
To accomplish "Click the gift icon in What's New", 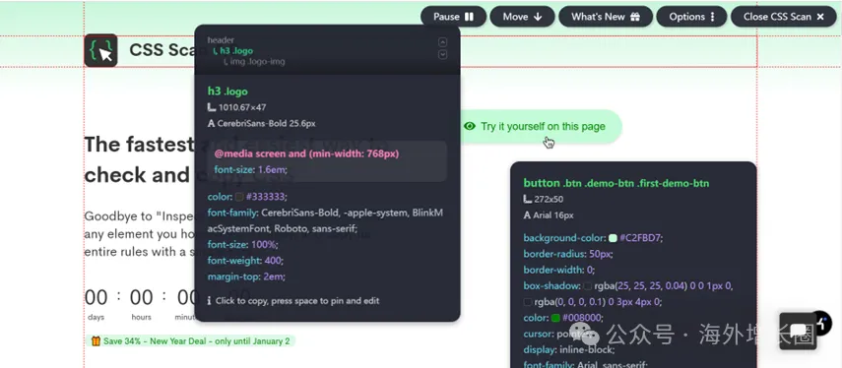I will (x=635, y=17).
